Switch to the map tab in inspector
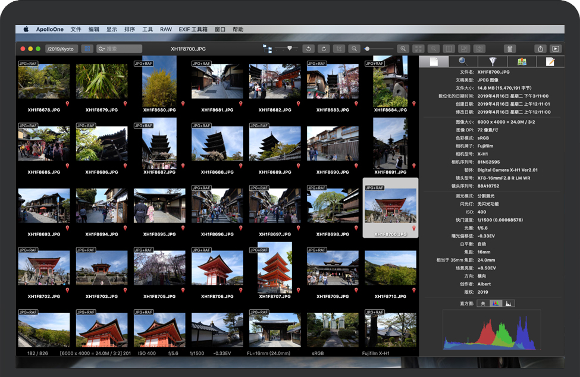Screen dimensions: 580x377 [522, 61]
